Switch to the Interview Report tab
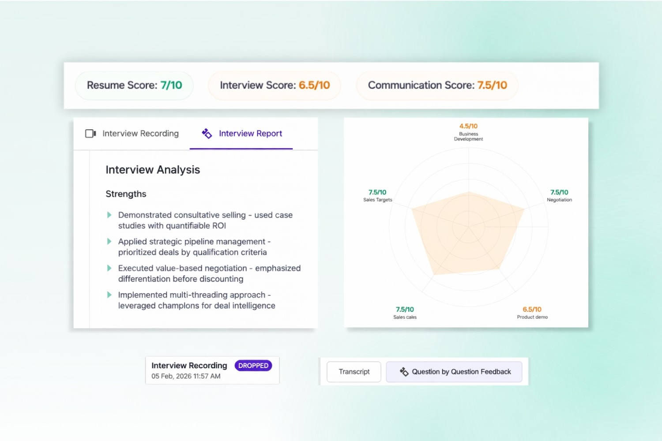The width and height of the screenshot is (662, 441). 250,134
